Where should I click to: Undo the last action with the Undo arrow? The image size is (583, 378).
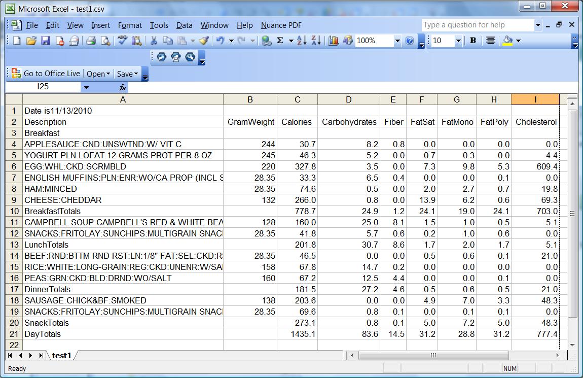[220, 41]
